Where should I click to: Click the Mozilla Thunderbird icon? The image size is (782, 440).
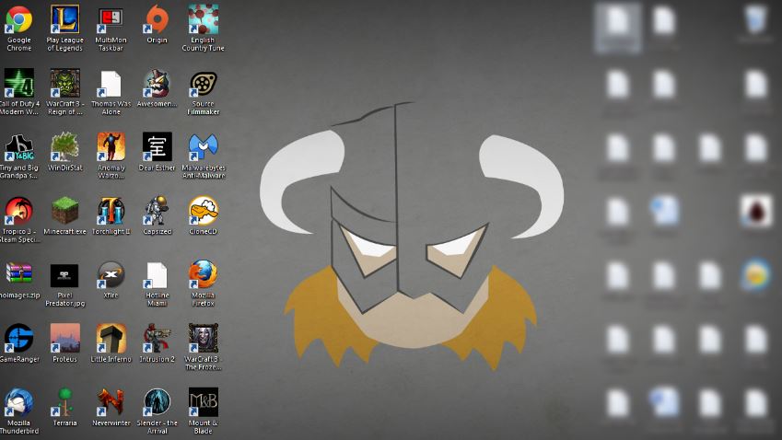click(x=19, y=402)
